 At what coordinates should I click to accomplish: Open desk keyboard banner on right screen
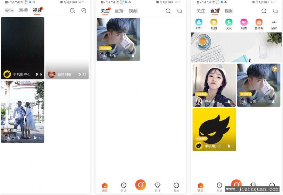236,47
